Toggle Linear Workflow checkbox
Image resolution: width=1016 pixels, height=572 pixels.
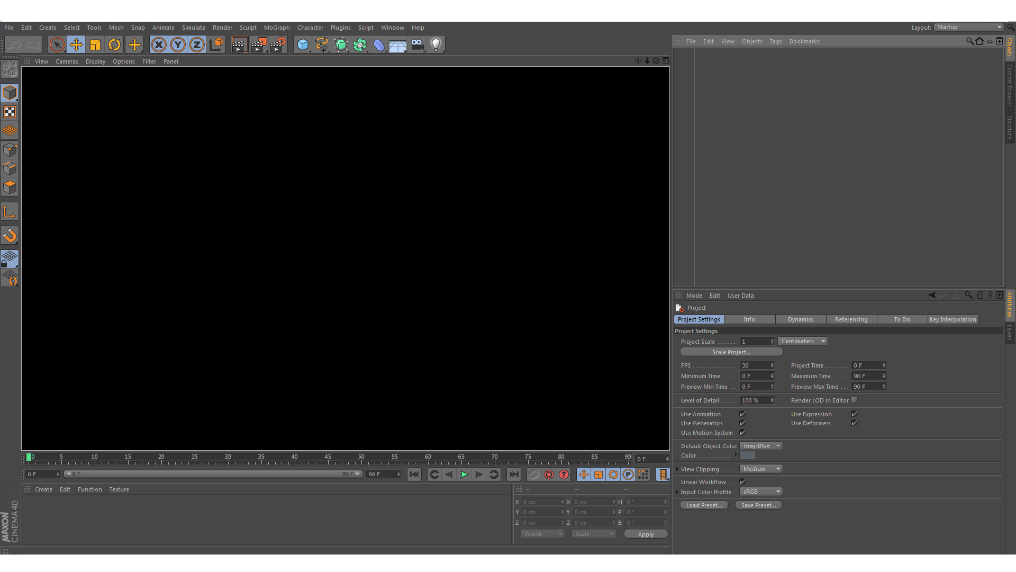pyautogui.click(x=742, y=482)
